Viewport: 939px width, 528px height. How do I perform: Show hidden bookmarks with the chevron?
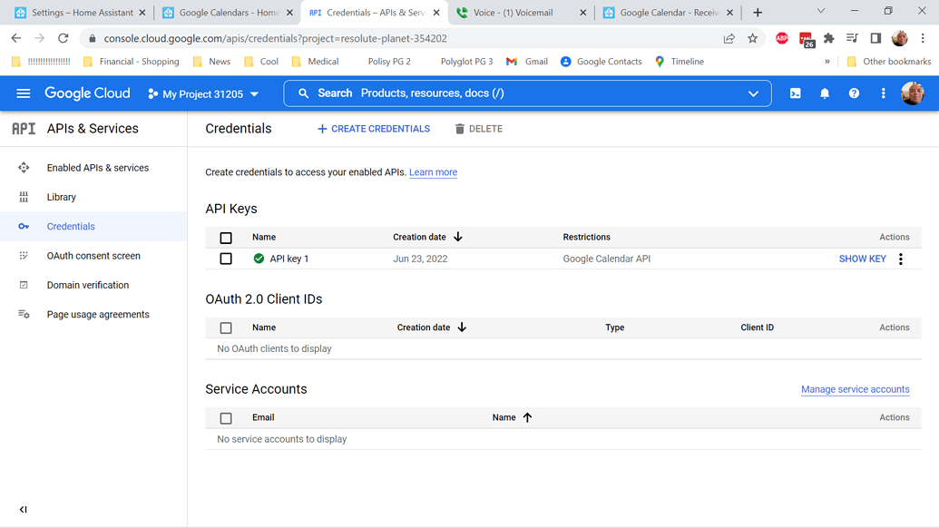(827, 61)
